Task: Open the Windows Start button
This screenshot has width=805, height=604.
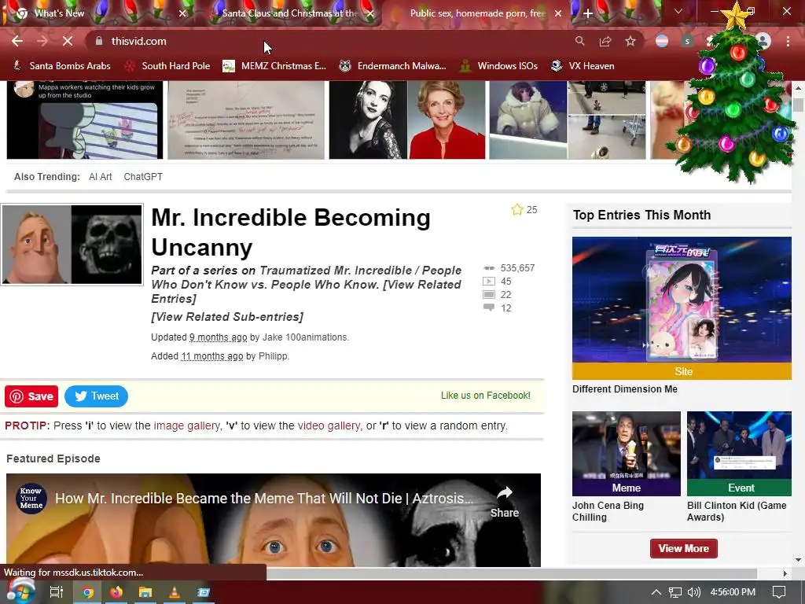Action: [20, 591]
